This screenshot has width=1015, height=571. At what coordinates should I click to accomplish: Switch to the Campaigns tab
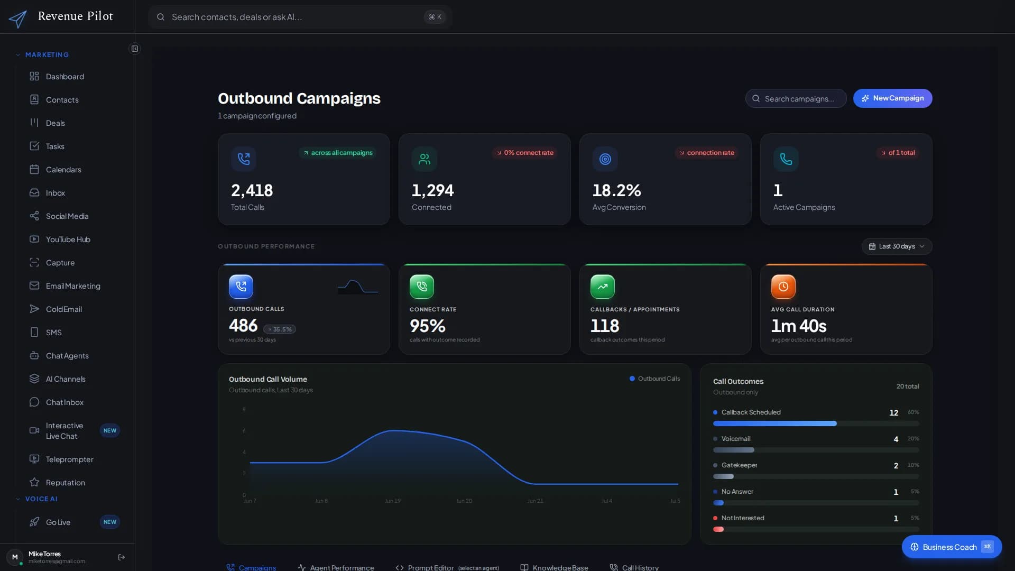(251, 567)
